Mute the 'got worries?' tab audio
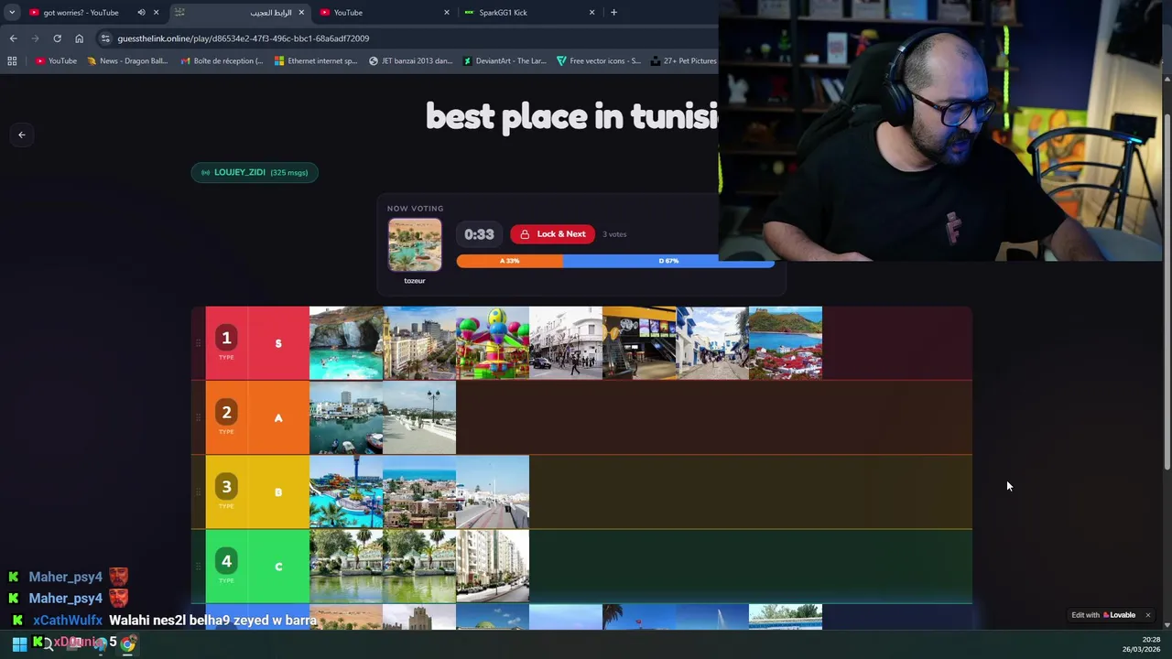Image resolution: width=1172 pixels, height=659 pixels. click(141, 13)
